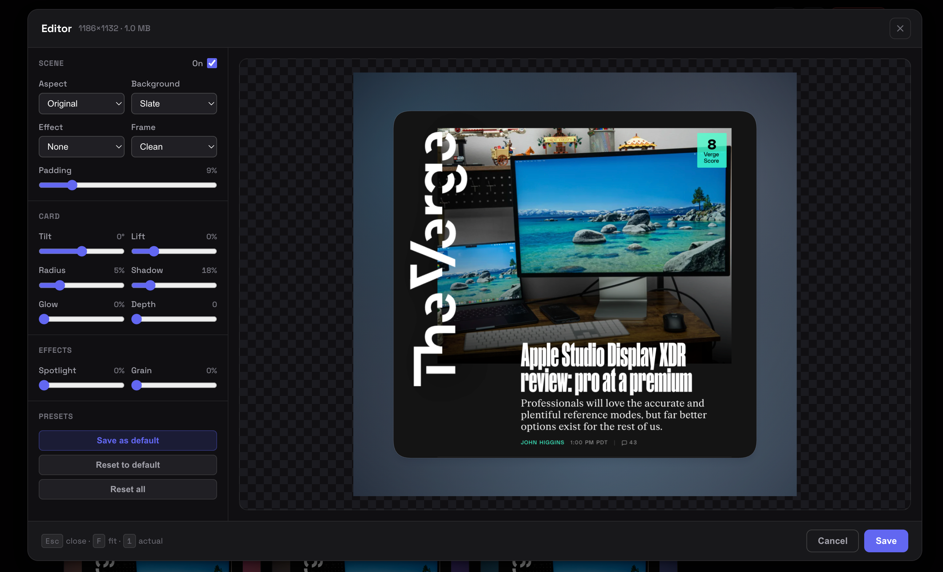Click the Cancel button

(x=832, y=541)
